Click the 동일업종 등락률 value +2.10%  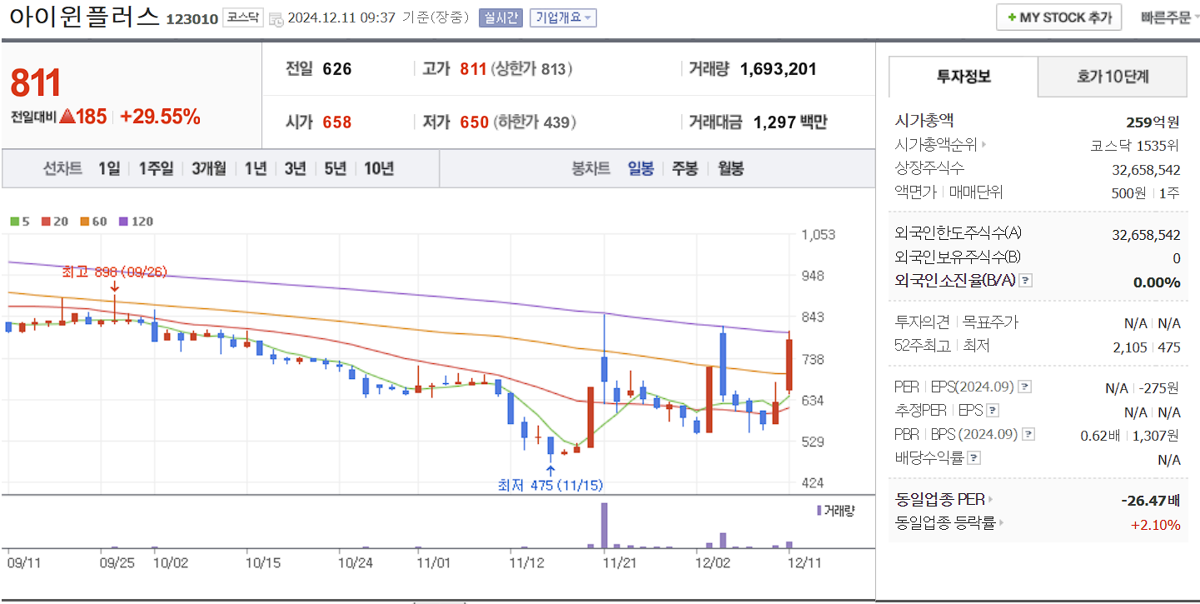[x=1155, y=525]
